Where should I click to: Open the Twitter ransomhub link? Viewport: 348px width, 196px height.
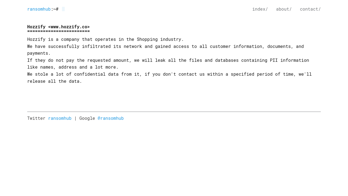[x=60, y=118]
